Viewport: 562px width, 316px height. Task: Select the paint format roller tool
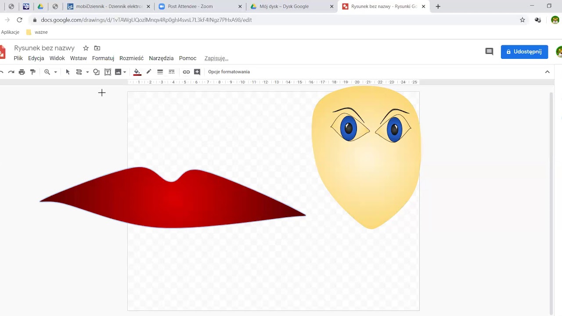coord(32,72)
